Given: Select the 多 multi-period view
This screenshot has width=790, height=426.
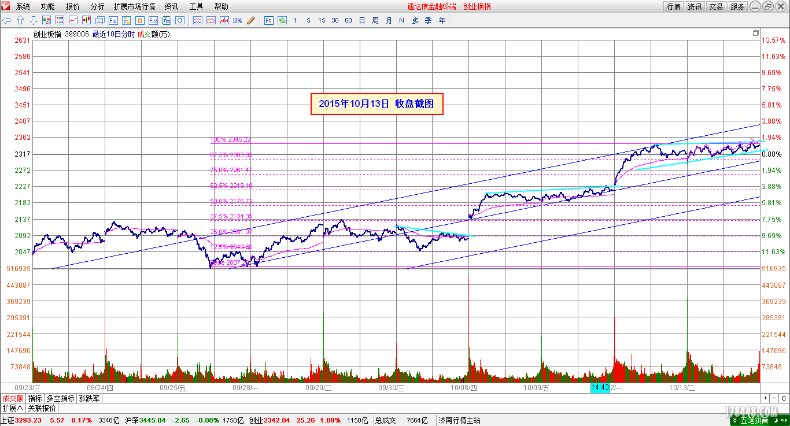Looking at the screenshot, I should [x=415, y=20].
